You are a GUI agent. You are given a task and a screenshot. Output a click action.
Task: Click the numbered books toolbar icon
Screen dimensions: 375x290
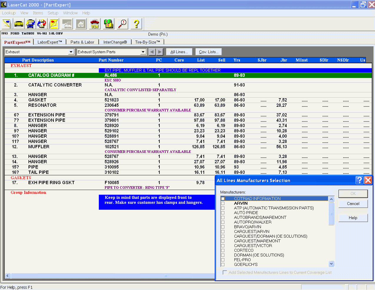(109, 24)
